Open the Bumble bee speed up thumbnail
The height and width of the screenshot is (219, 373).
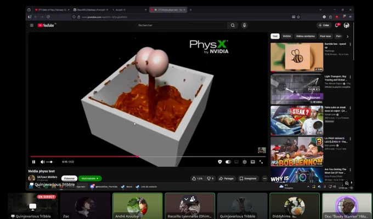coord(297,57)
